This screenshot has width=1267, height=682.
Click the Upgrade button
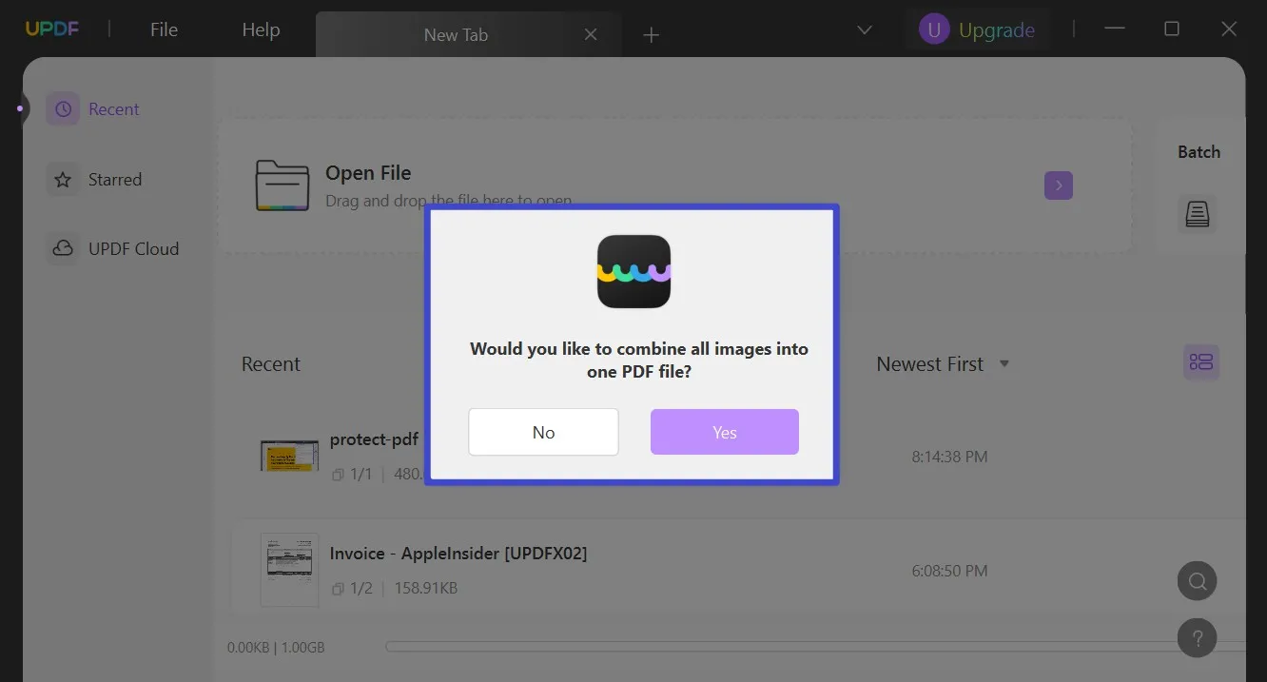pos(996,30)
